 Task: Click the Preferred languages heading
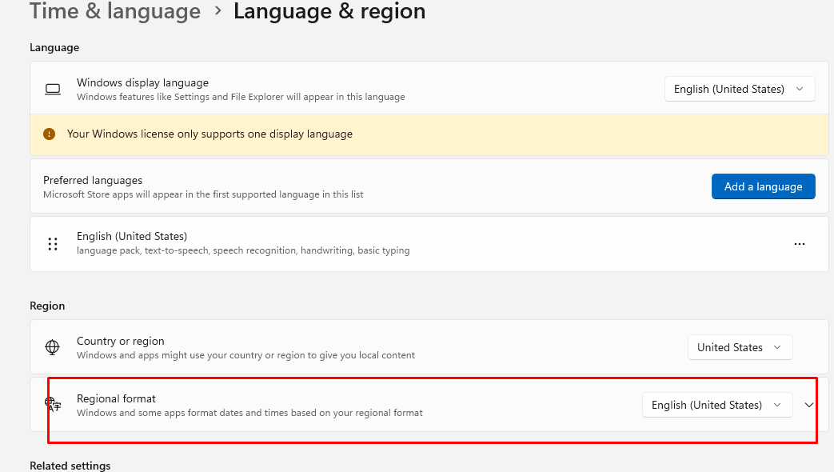pyautogui.click(x=93, y=180)
